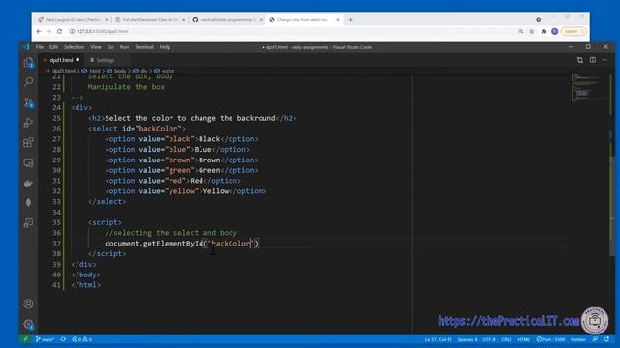Split the editor to the right

pos(592,60)
